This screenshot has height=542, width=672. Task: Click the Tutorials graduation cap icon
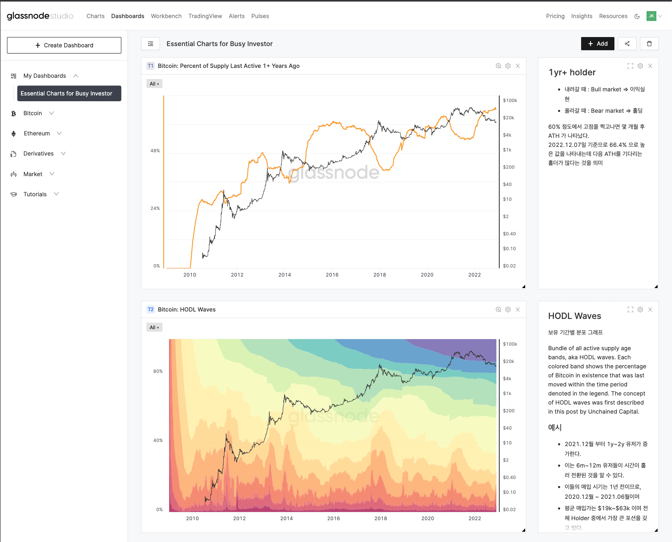(13, 194)
